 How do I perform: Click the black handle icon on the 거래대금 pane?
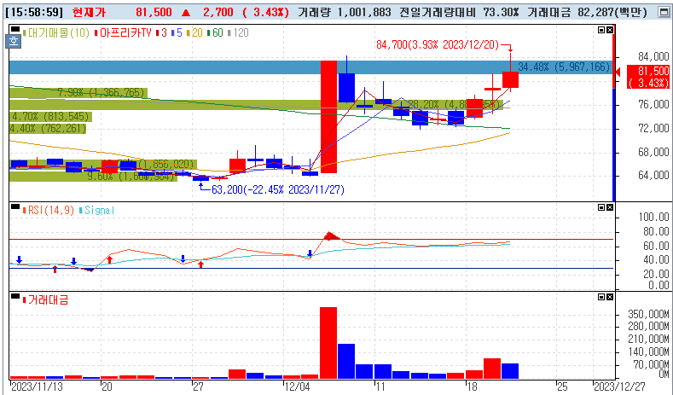15,296
